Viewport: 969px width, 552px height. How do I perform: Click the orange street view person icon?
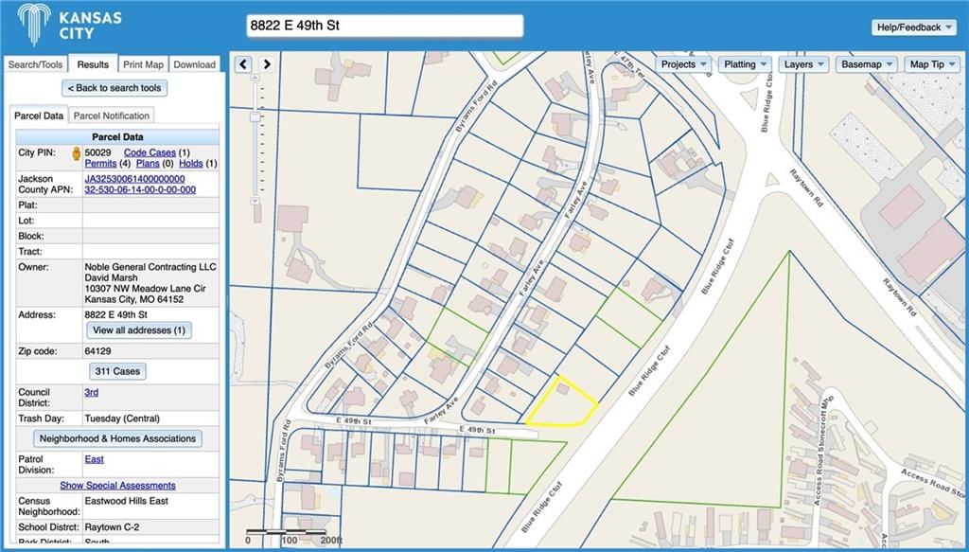pyautogui.click(x=77, y=153)
